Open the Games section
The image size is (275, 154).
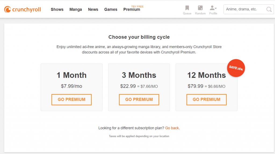click(111, 9)
